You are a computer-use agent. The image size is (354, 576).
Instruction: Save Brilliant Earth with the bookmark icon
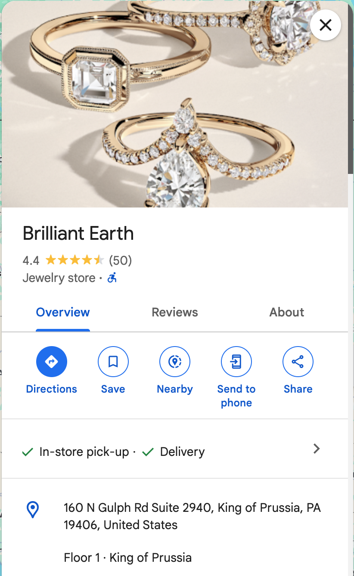click(x=113, y=362)
